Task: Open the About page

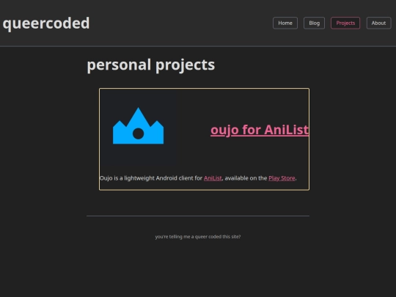Action: (378, 23)
